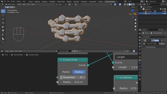Open the shading options dropdown arrow
Screen dimensions: 167x94
(x=136, y=4)
